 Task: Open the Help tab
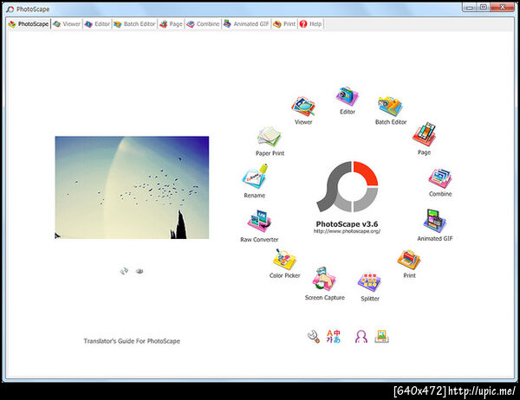(310, 24)
